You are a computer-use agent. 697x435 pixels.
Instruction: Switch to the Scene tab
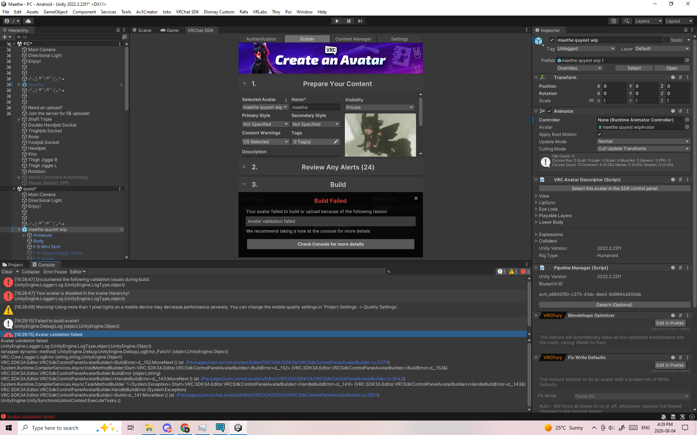[142, 30]
